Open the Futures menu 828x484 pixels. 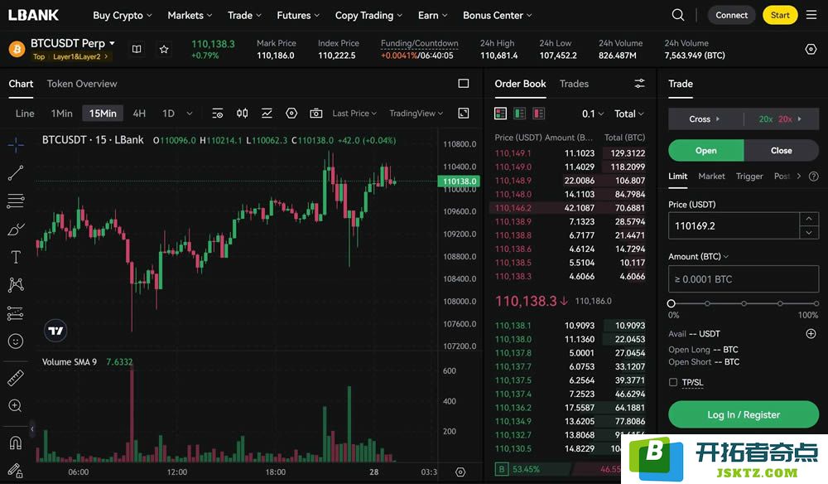tap(298, 15)
